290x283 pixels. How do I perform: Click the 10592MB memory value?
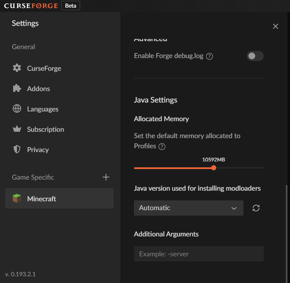tap(214, 160)
